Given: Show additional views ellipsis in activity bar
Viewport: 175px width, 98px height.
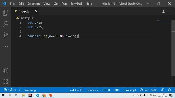Looking at the screenshot, I should click(x=5, y=47).
